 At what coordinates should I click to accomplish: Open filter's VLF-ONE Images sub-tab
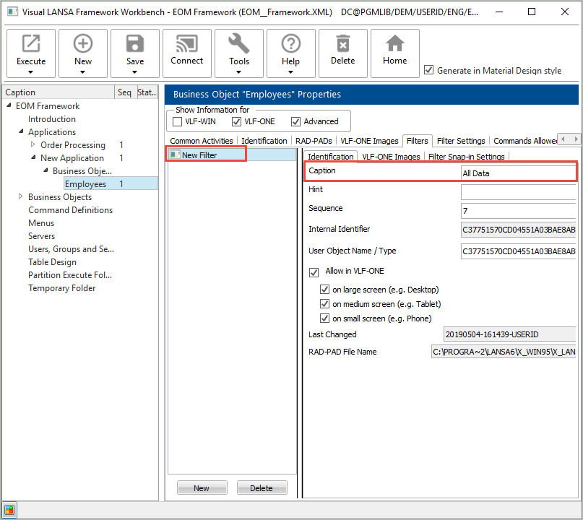tap(391, 157)
